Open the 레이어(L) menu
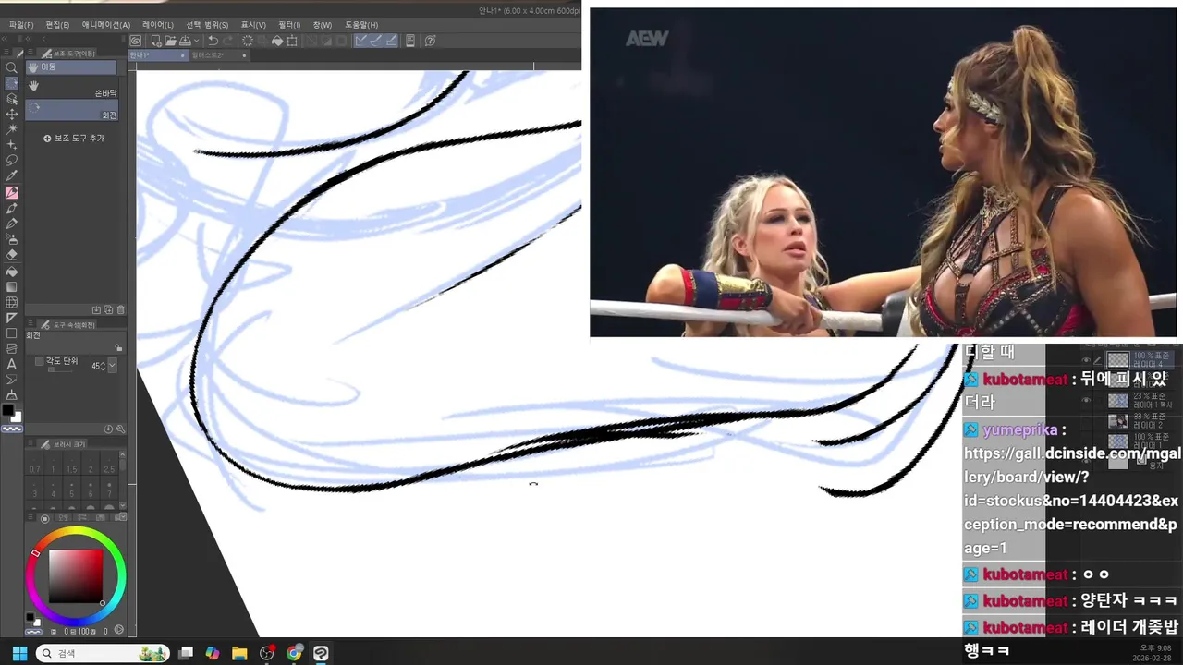 tap(157, 25)
